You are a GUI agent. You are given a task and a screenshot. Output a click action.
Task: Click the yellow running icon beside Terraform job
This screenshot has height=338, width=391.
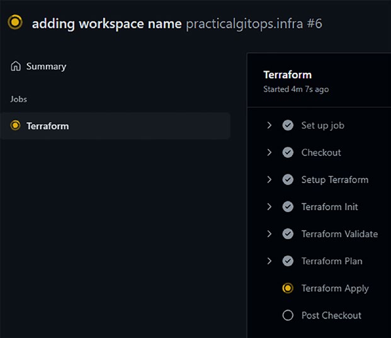coord(15,125)
